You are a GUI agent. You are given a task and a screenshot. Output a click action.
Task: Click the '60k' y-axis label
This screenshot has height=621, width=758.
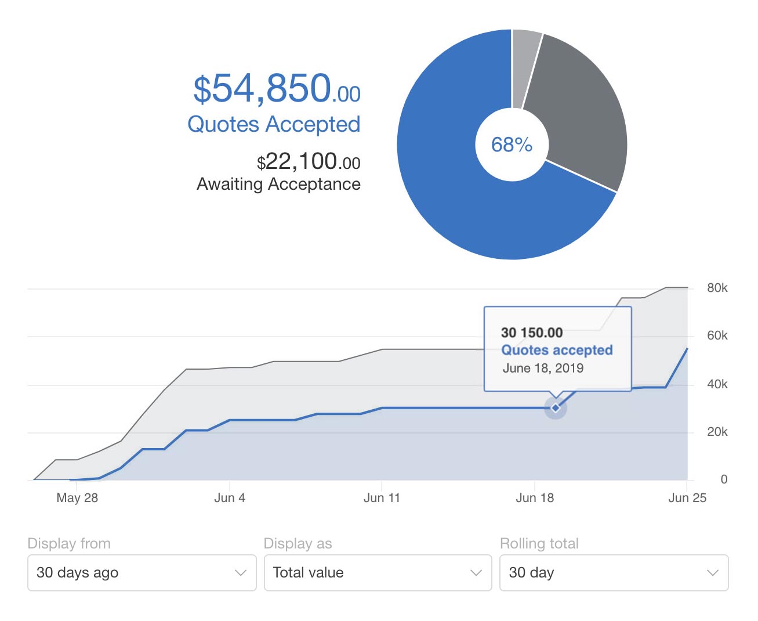[x=717, y=335]
